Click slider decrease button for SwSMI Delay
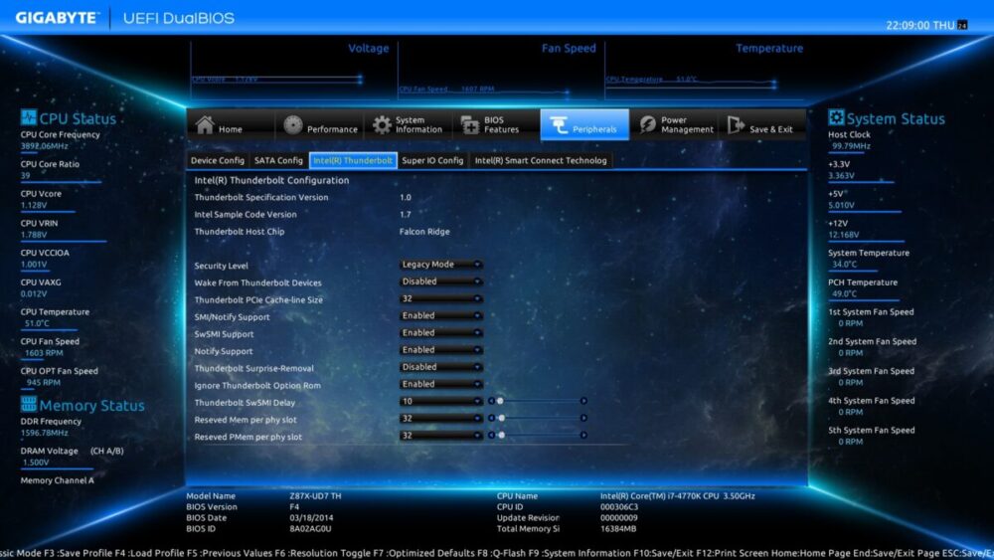The width and height of the screenshot is (994, 560). 491,401
